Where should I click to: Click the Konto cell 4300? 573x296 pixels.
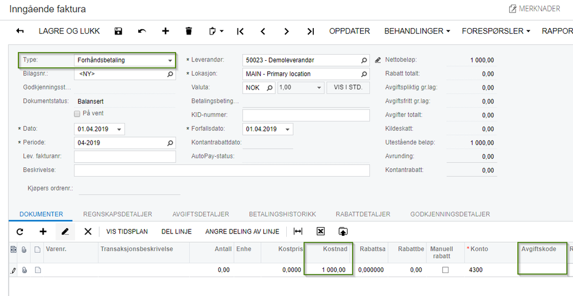490,270
